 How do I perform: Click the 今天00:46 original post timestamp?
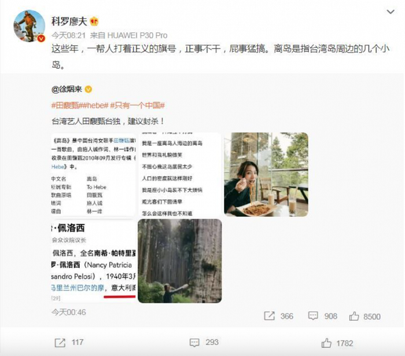tap(69, 313)
